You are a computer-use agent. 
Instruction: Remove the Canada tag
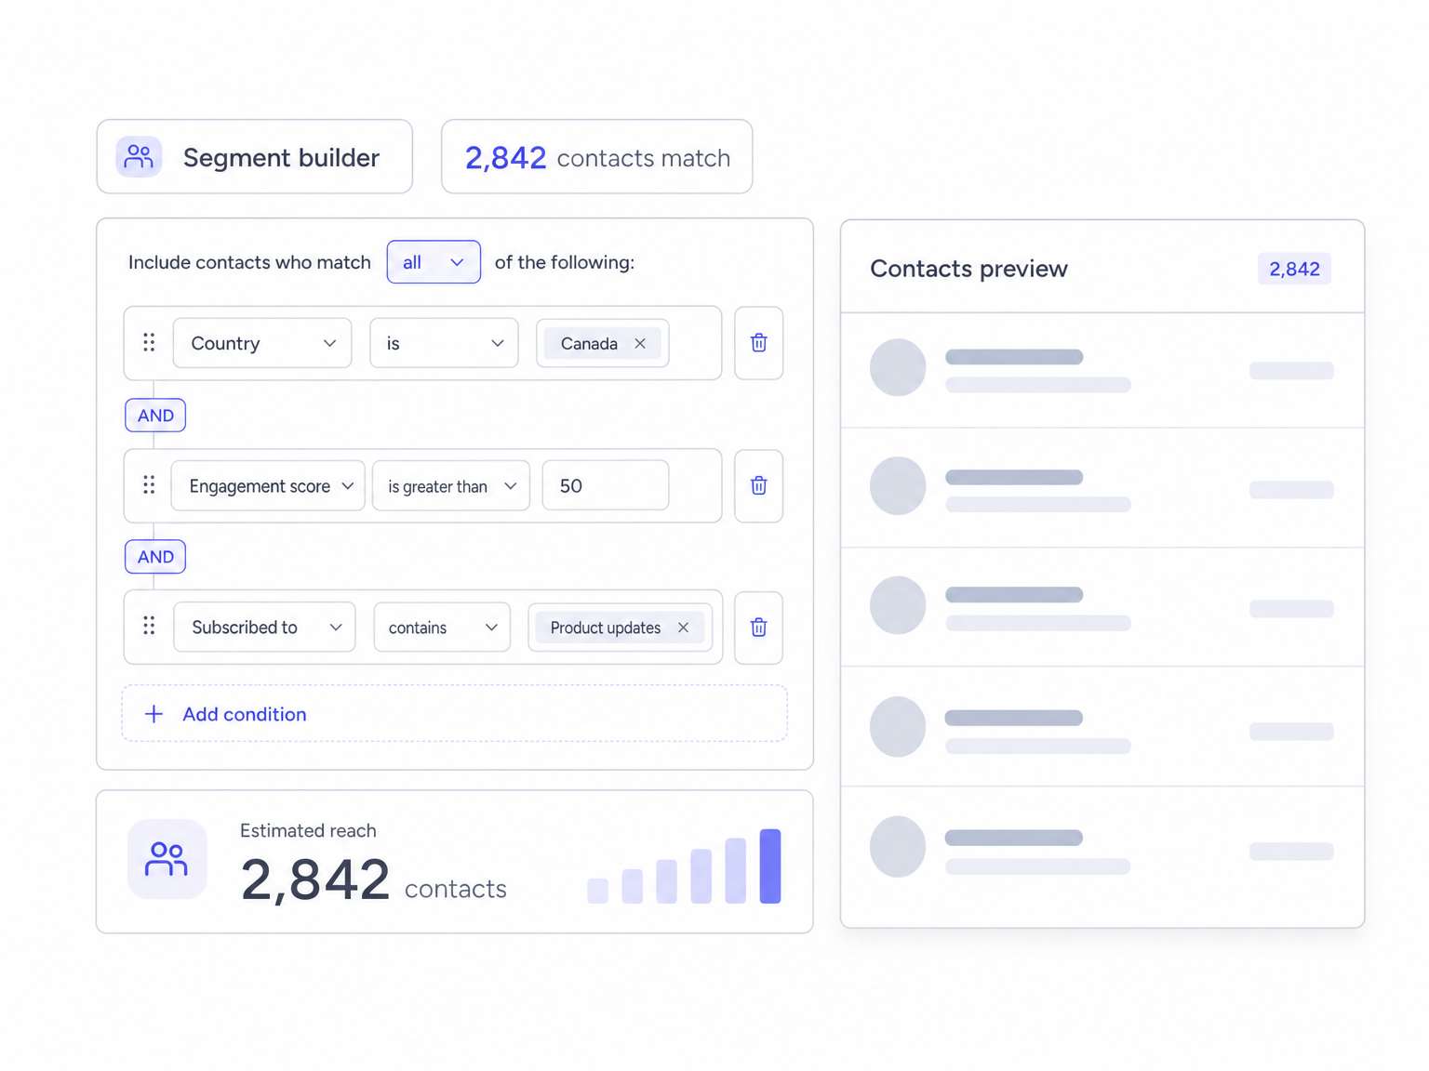tap(640, 343)
